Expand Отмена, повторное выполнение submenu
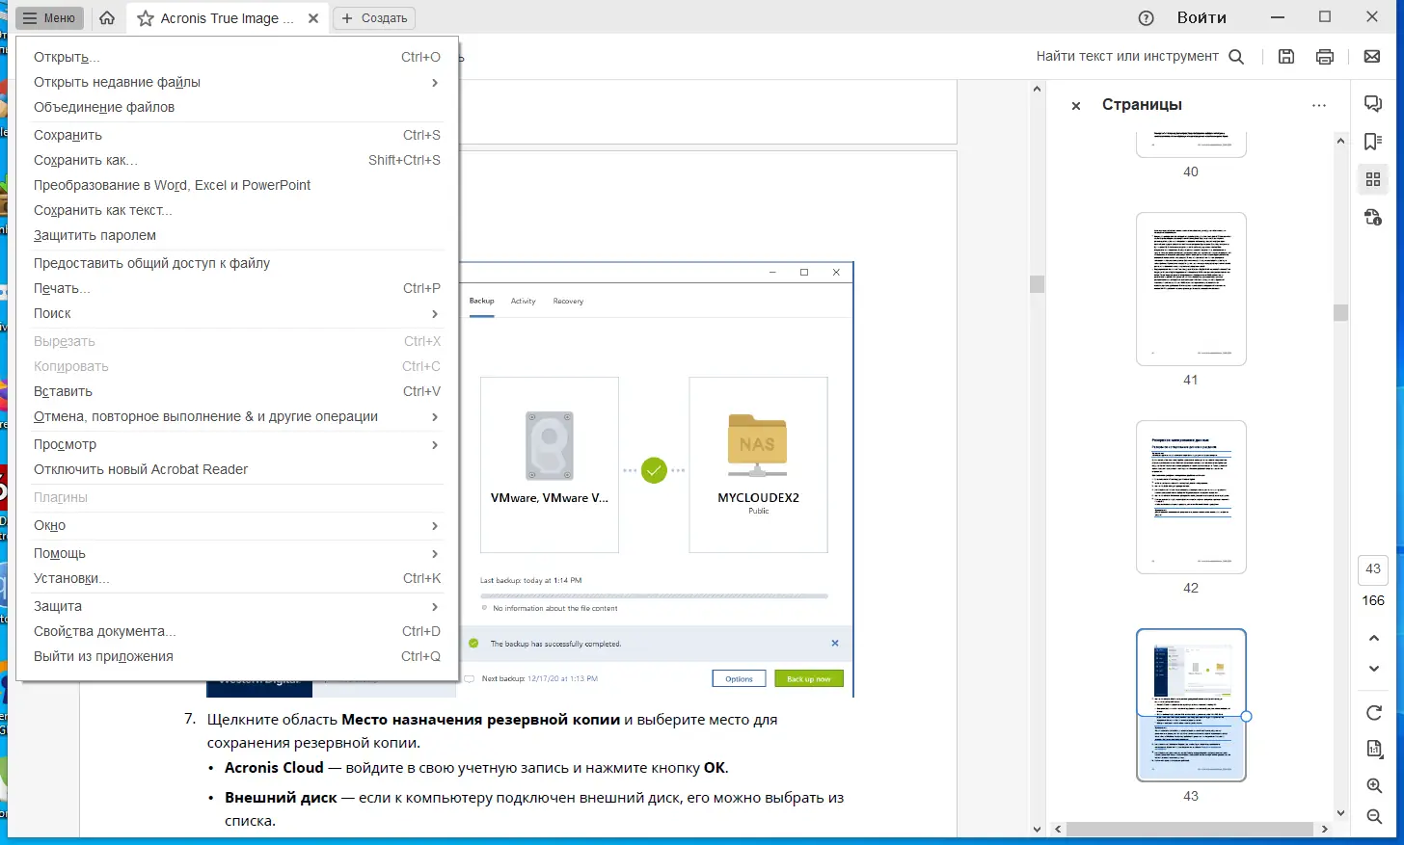This screenshot has height=845, width=1404. (x=237, y=416)
